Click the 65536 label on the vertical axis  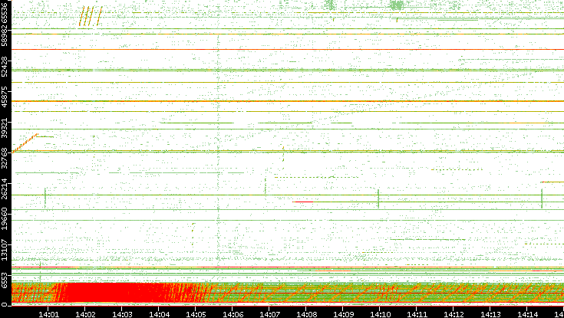tap(5, 13)
